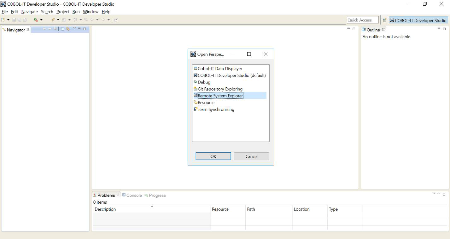Sort problems by the Description column header
This screenshot has width=450, height=239.
[105, 209]
